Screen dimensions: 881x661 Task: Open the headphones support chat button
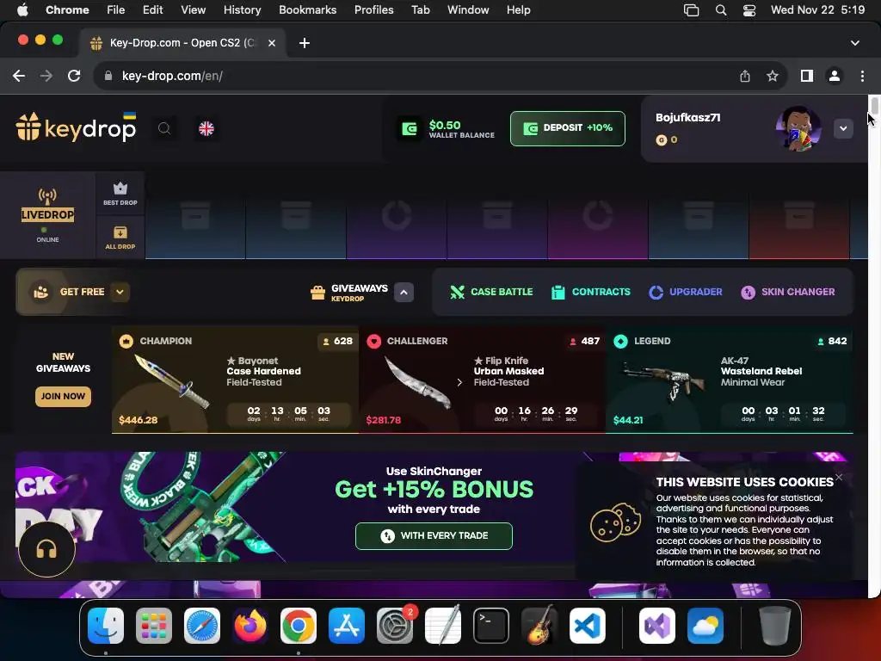point(46,549)
